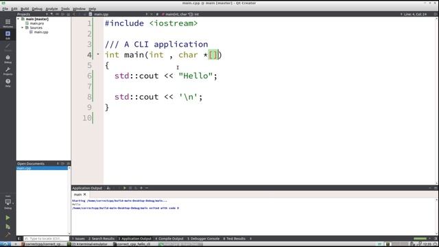Viewport: 439px width, 247px height.
Task: Split the editor icon at top right
Action: [x=436, y=14]
